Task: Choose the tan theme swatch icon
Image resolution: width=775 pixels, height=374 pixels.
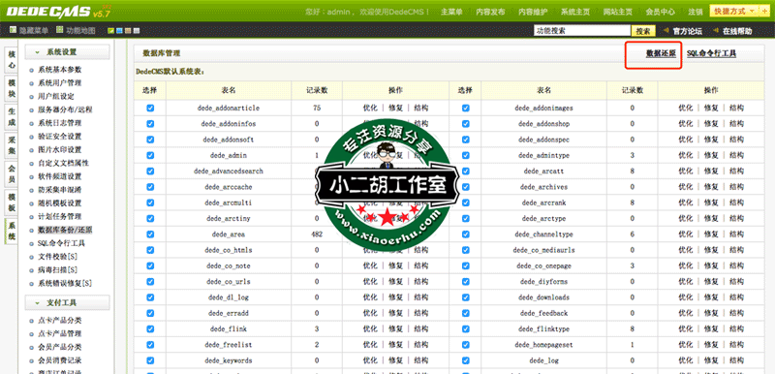Action: point(128,31)
